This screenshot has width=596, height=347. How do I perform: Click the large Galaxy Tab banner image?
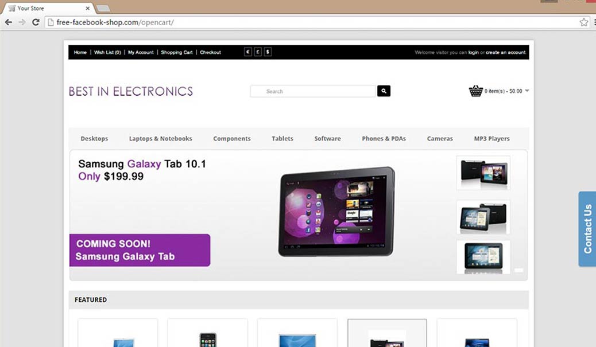pos(336,212)
